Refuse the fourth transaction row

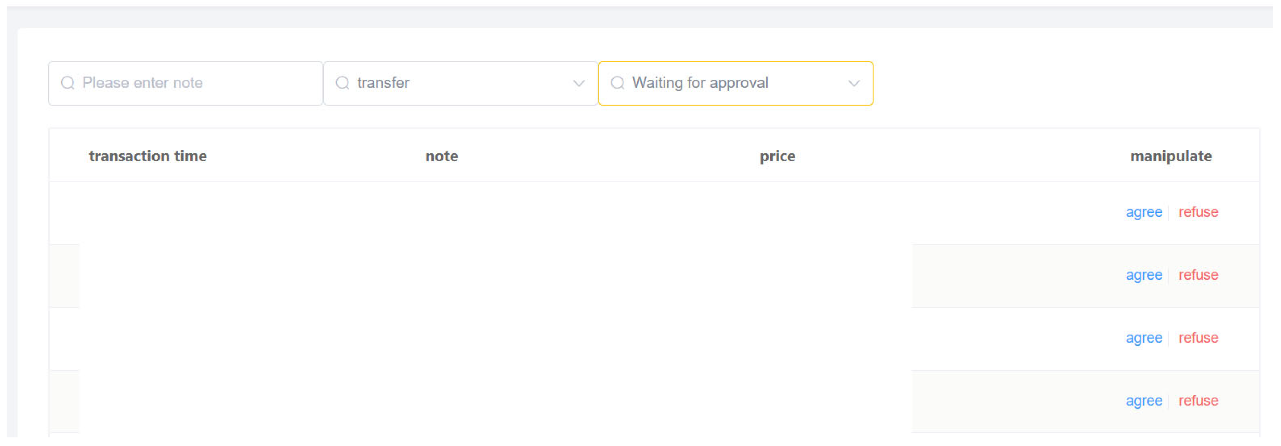pos(1198,401)
